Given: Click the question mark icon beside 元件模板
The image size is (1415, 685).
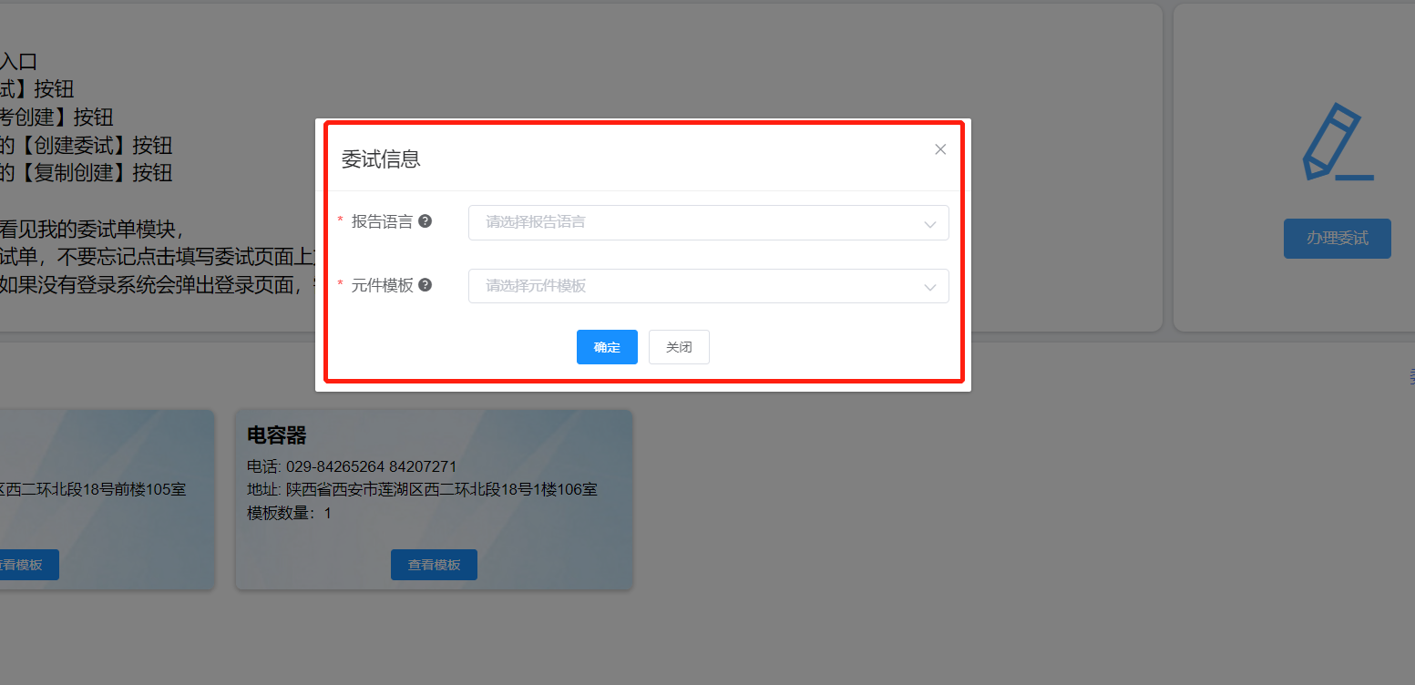Looking at the screenshot, I should [425, 285].
